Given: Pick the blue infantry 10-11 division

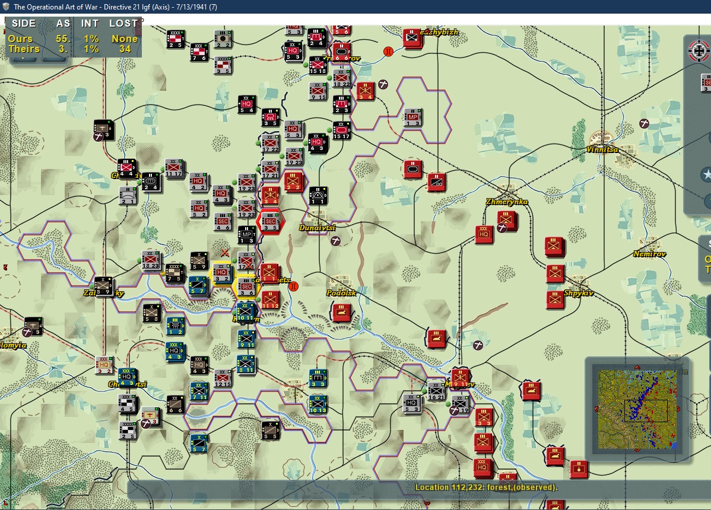Looking at the screenshot, I should point(245,313).
